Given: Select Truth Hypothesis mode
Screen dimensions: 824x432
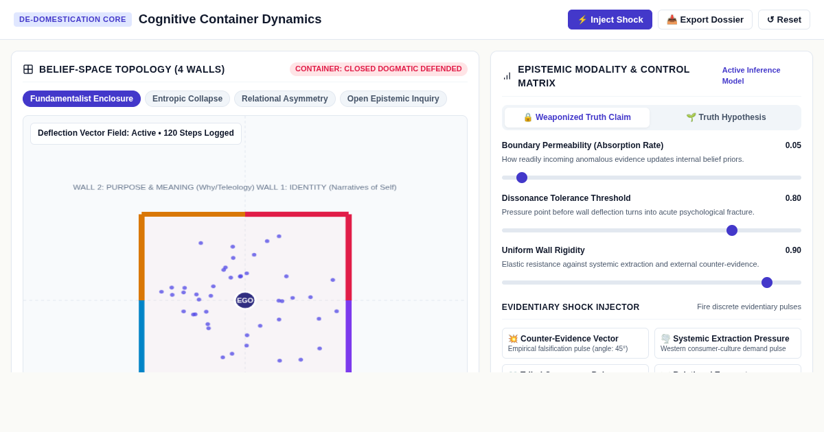Looking at the screenshot, I should 726,117.
